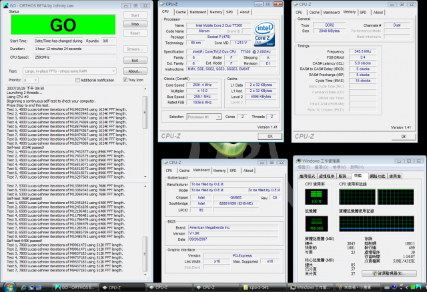Viewport: 427px width, 292px height.
Task: Show hidden tray icons with arrow
Action: click(x=407, y=287)
